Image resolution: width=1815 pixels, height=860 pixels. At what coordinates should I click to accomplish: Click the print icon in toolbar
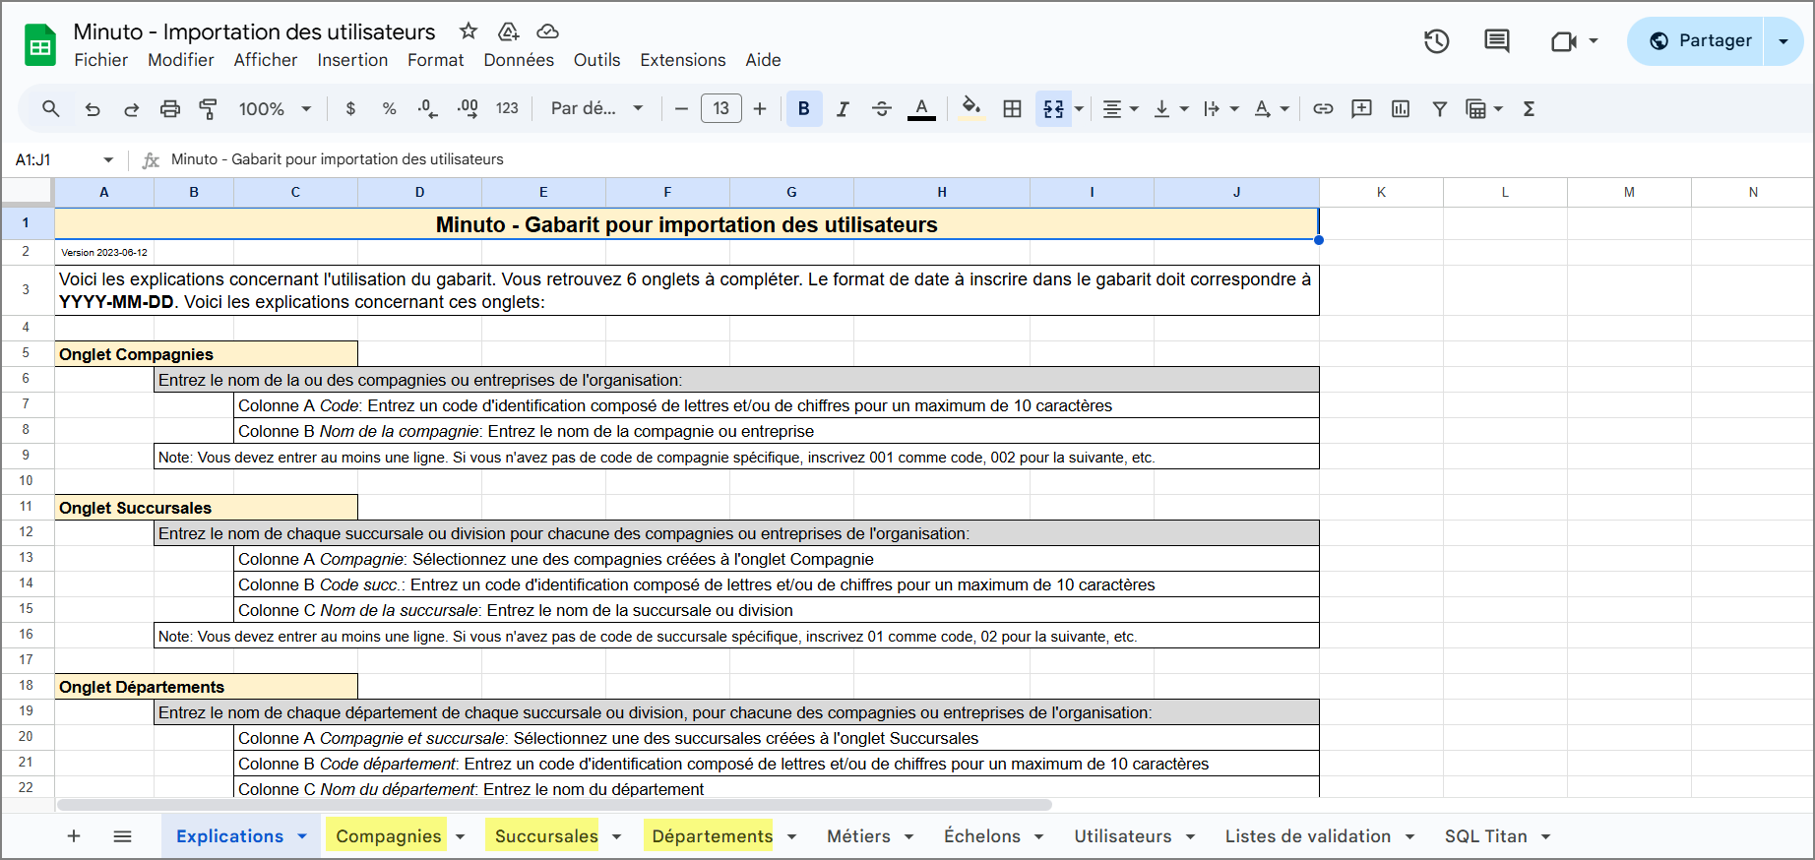[x=170, y=109]
